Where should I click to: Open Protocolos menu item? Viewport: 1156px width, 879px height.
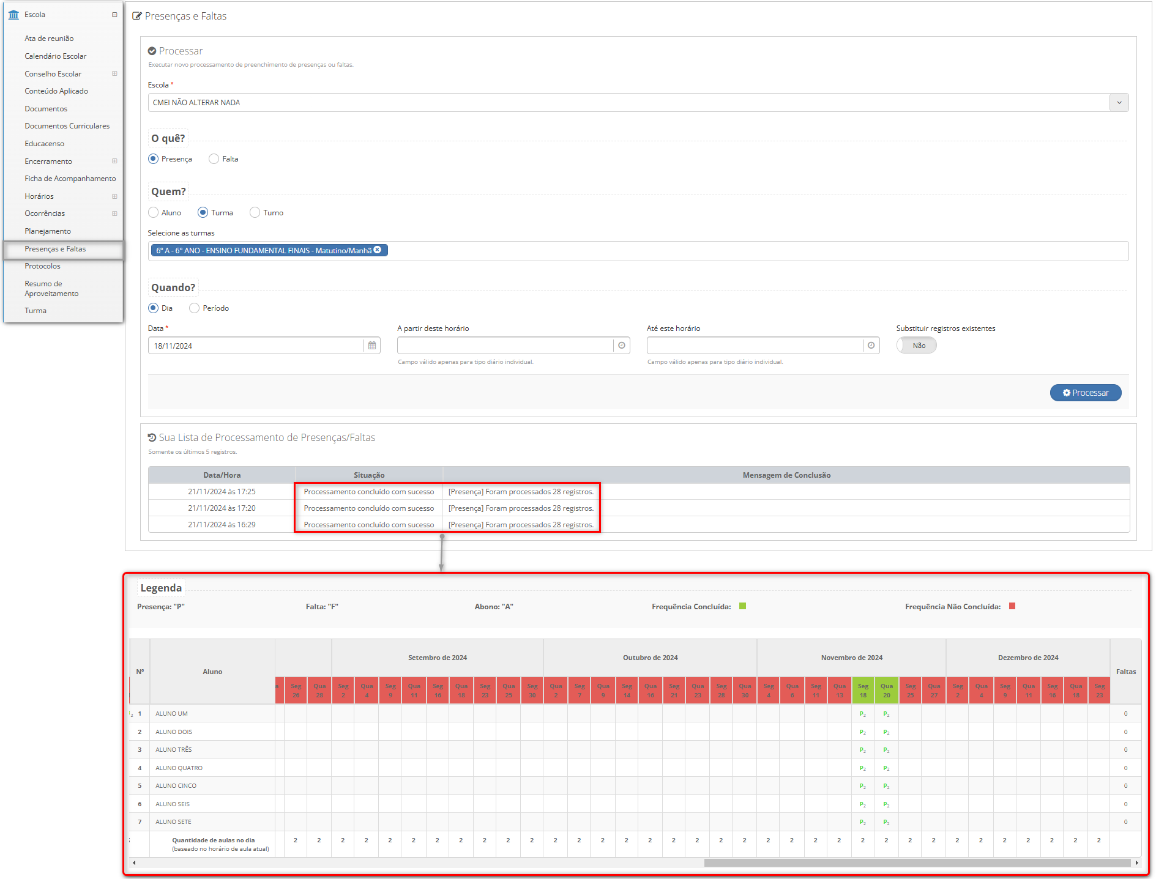click(42, 266)
